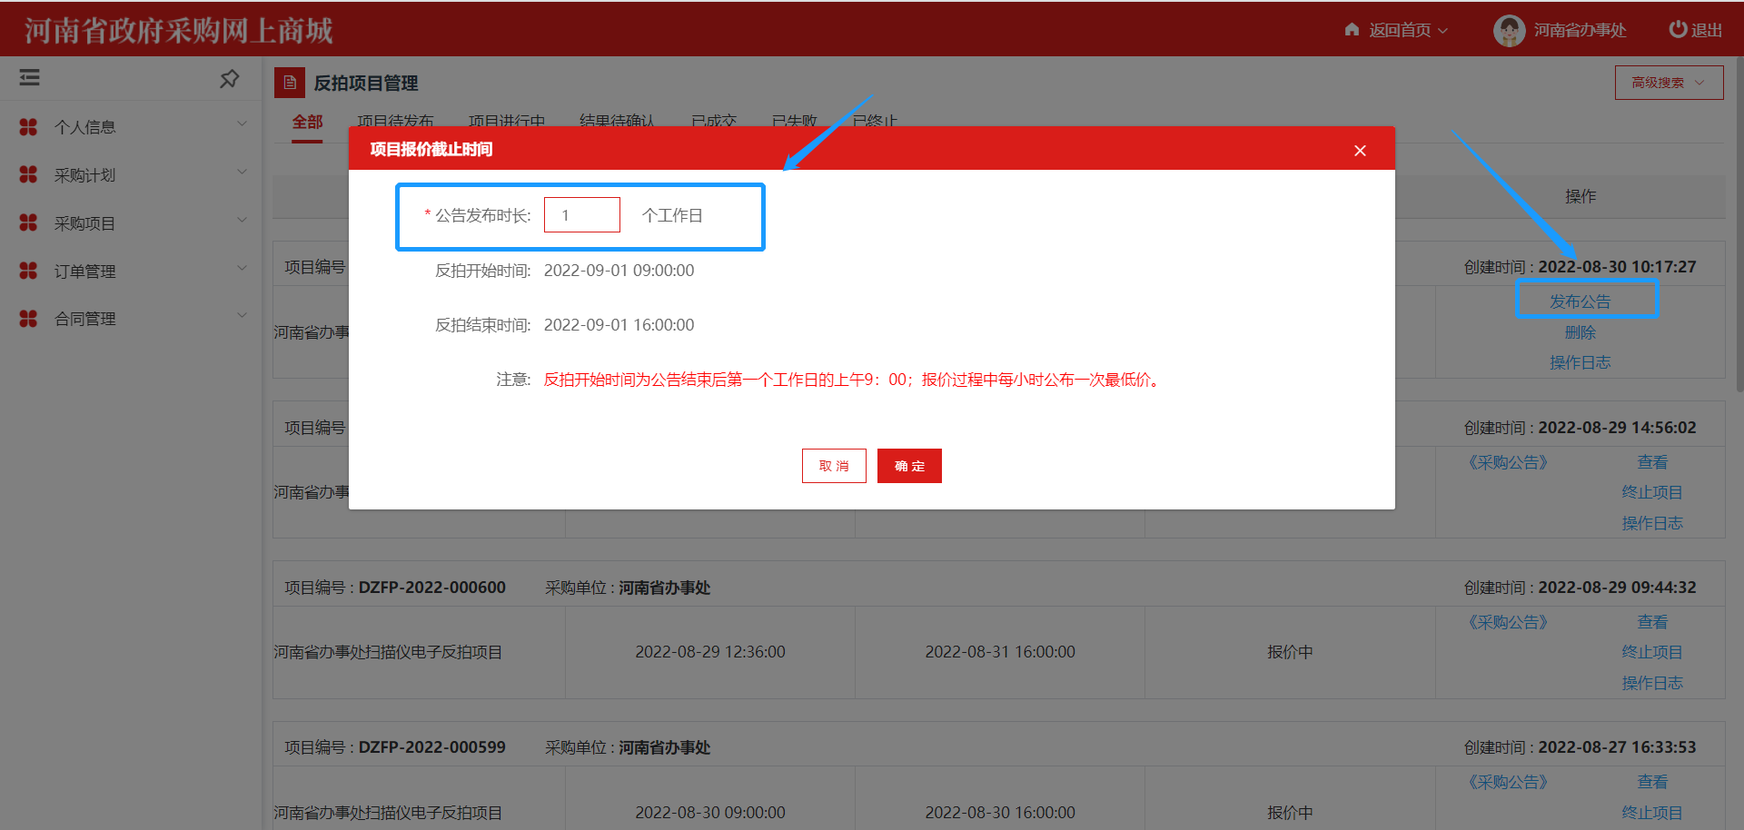Switch to the 已成交 tab

[x=714, y=122]
